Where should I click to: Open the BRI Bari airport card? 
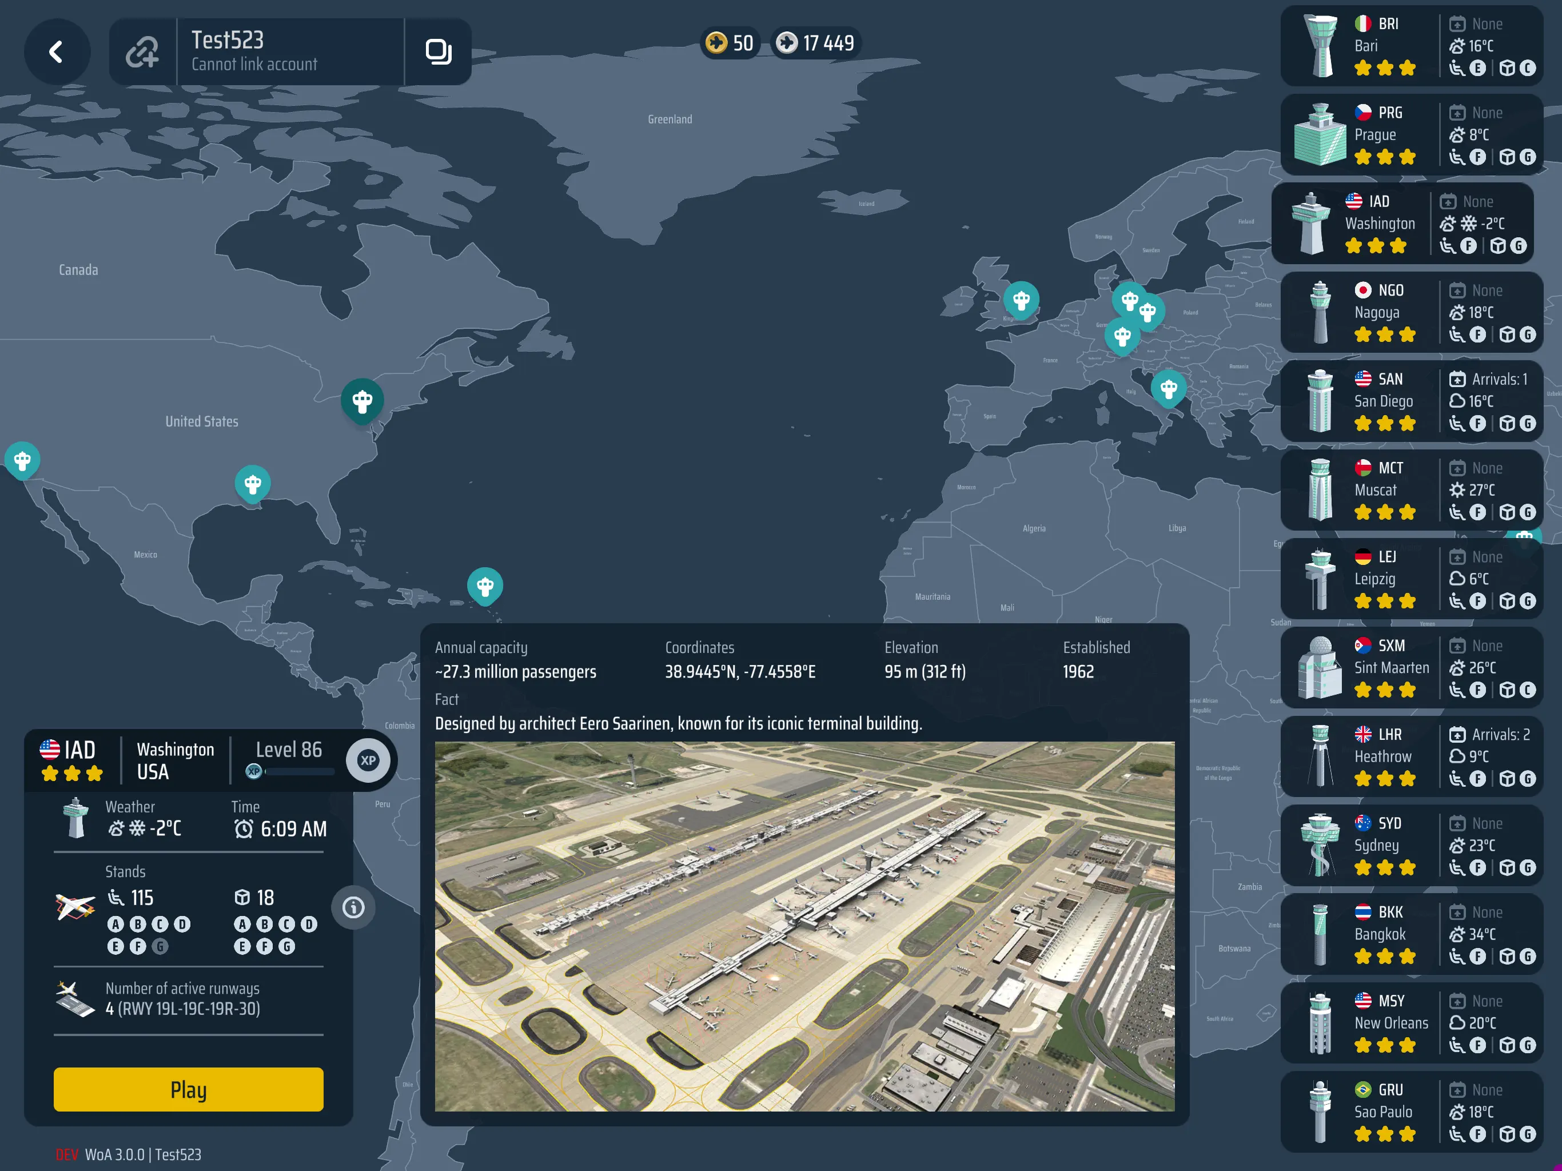coord(1411,46)
